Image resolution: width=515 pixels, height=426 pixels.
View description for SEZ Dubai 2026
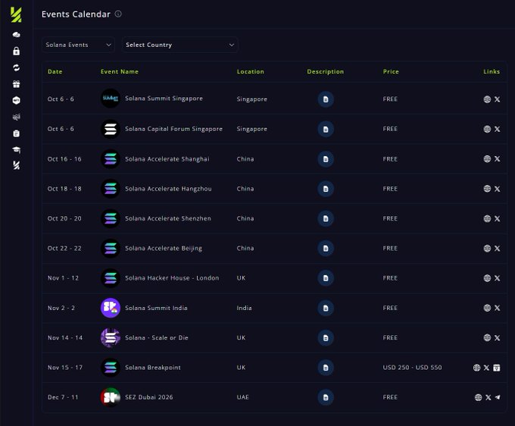click(326, 397)
